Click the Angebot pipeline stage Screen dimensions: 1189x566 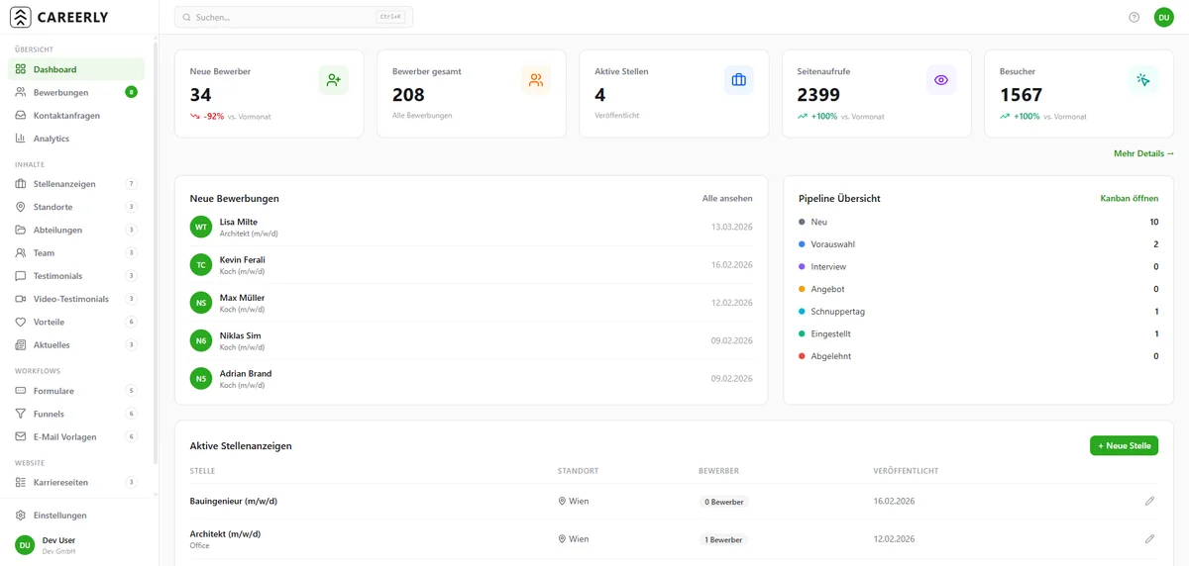pyautogui.click(x=978, y=289)
